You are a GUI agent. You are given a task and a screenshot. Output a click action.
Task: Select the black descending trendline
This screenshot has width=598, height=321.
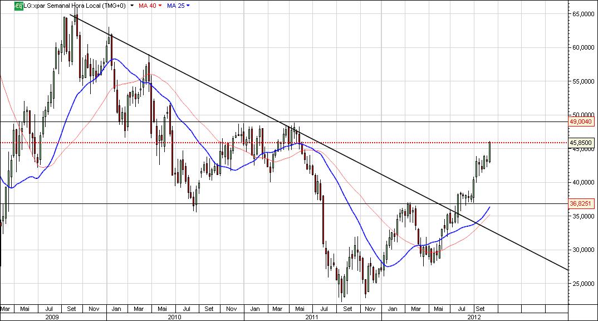319,142
